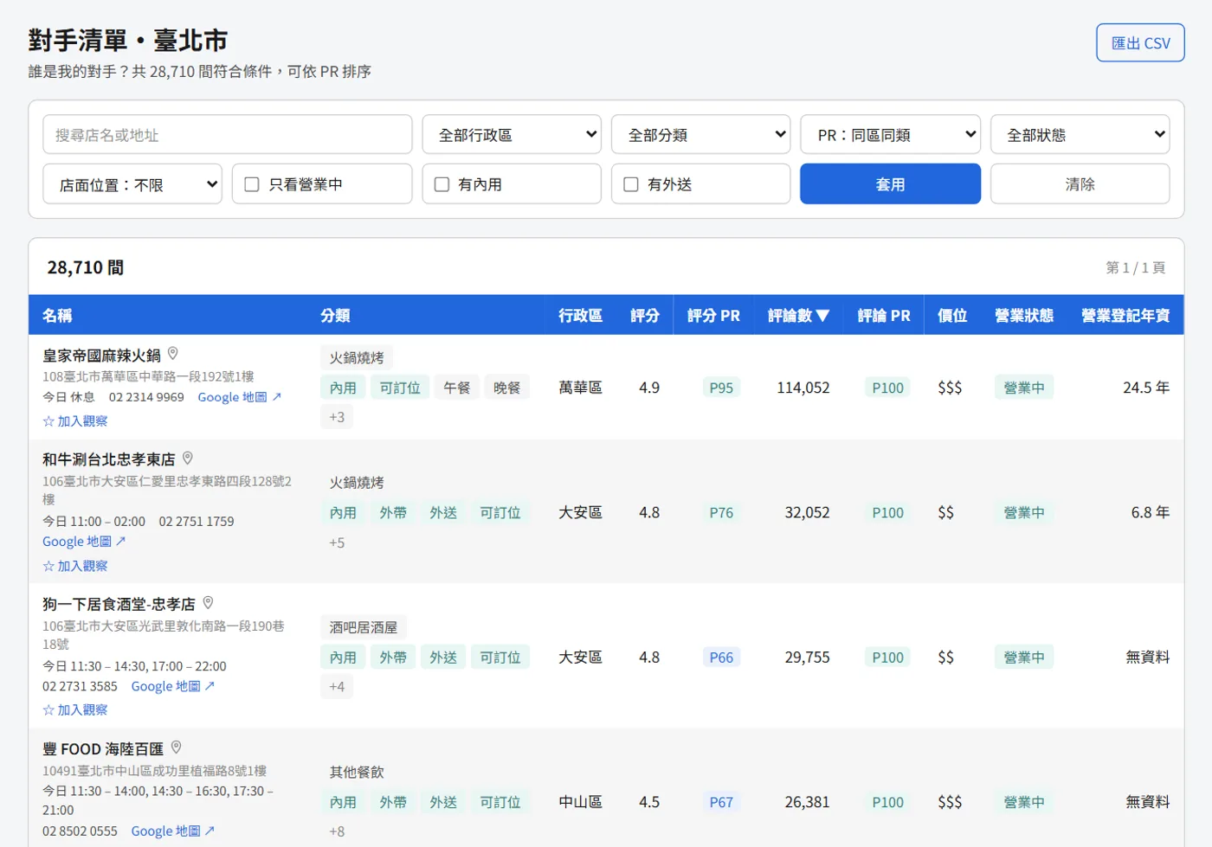Sort by 價位 column header
Image resolution: width=1212 pixels, height=847 pixels.
952,316
